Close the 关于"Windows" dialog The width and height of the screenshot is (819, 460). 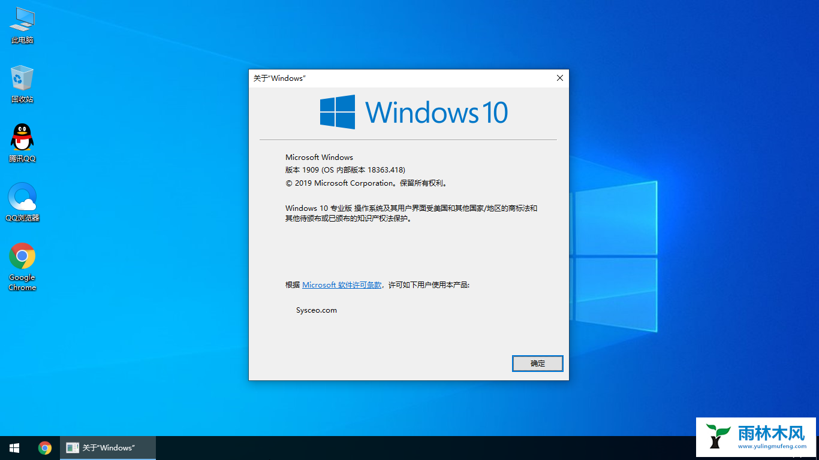point(560,78)
